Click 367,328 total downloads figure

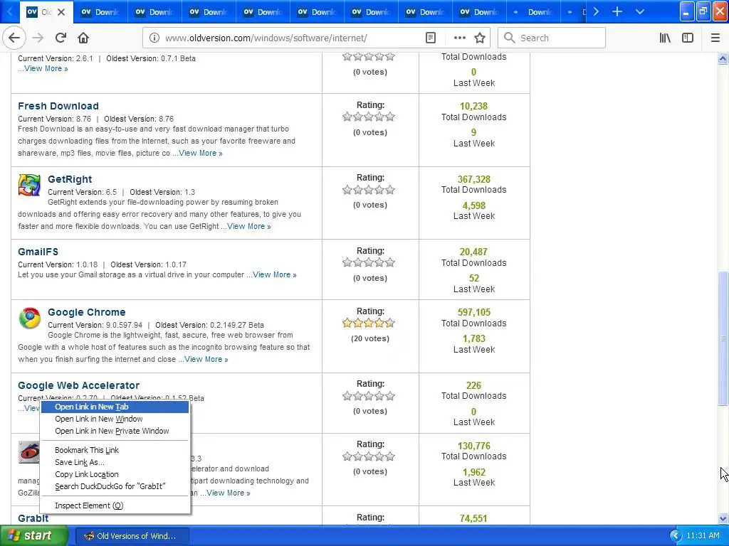coord(473,179)
